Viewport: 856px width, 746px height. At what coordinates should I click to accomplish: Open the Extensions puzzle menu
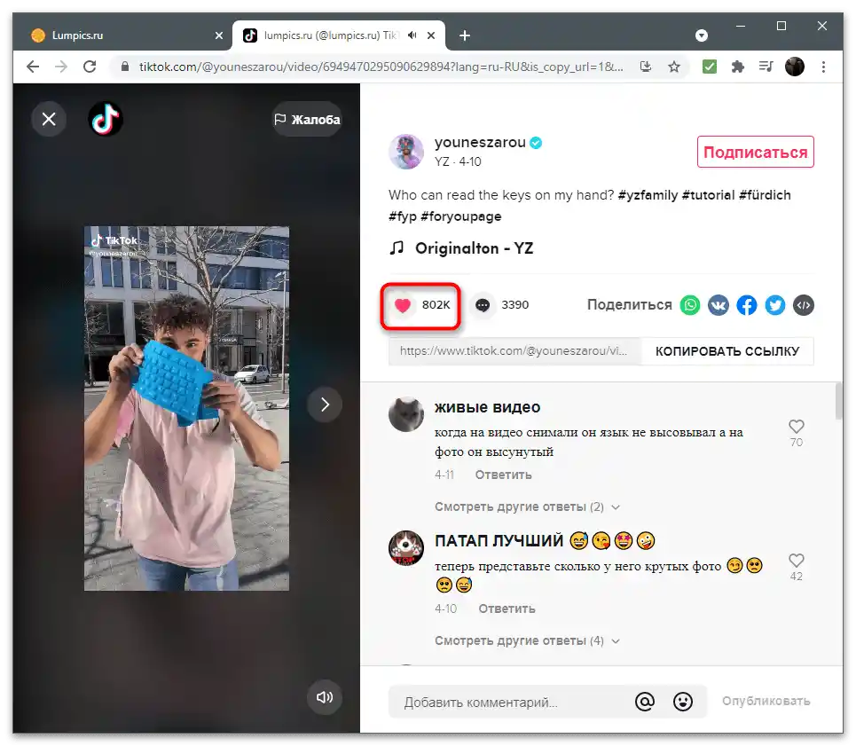737,67
